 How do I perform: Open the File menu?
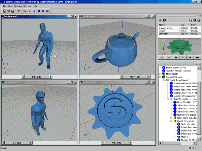coord(5,6)
